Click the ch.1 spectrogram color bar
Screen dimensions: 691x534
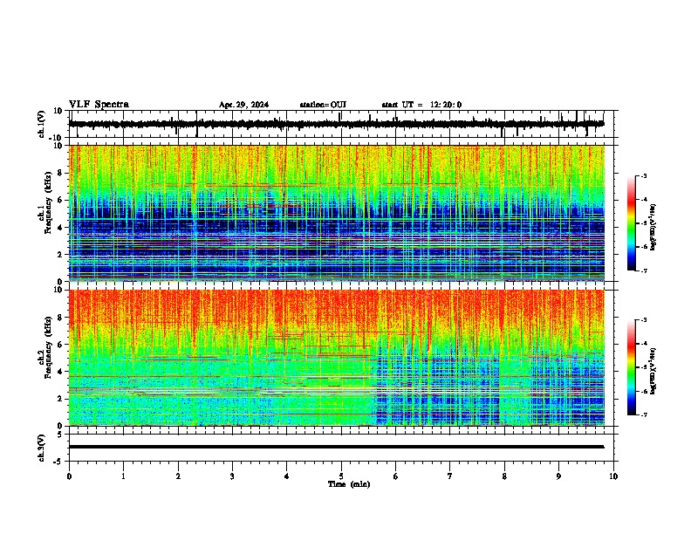point(632,223)
